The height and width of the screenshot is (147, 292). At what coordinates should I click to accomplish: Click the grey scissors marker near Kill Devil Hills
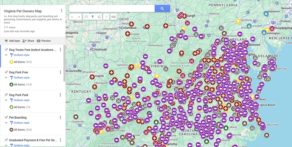[x=252, y=128]
